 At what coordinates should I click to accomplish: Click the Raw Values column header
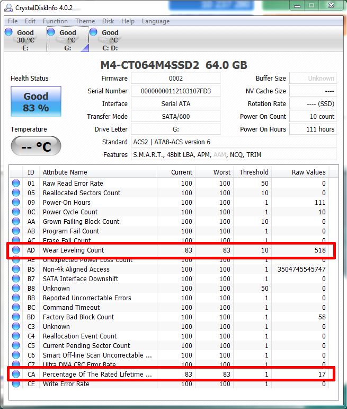point(300,172)
